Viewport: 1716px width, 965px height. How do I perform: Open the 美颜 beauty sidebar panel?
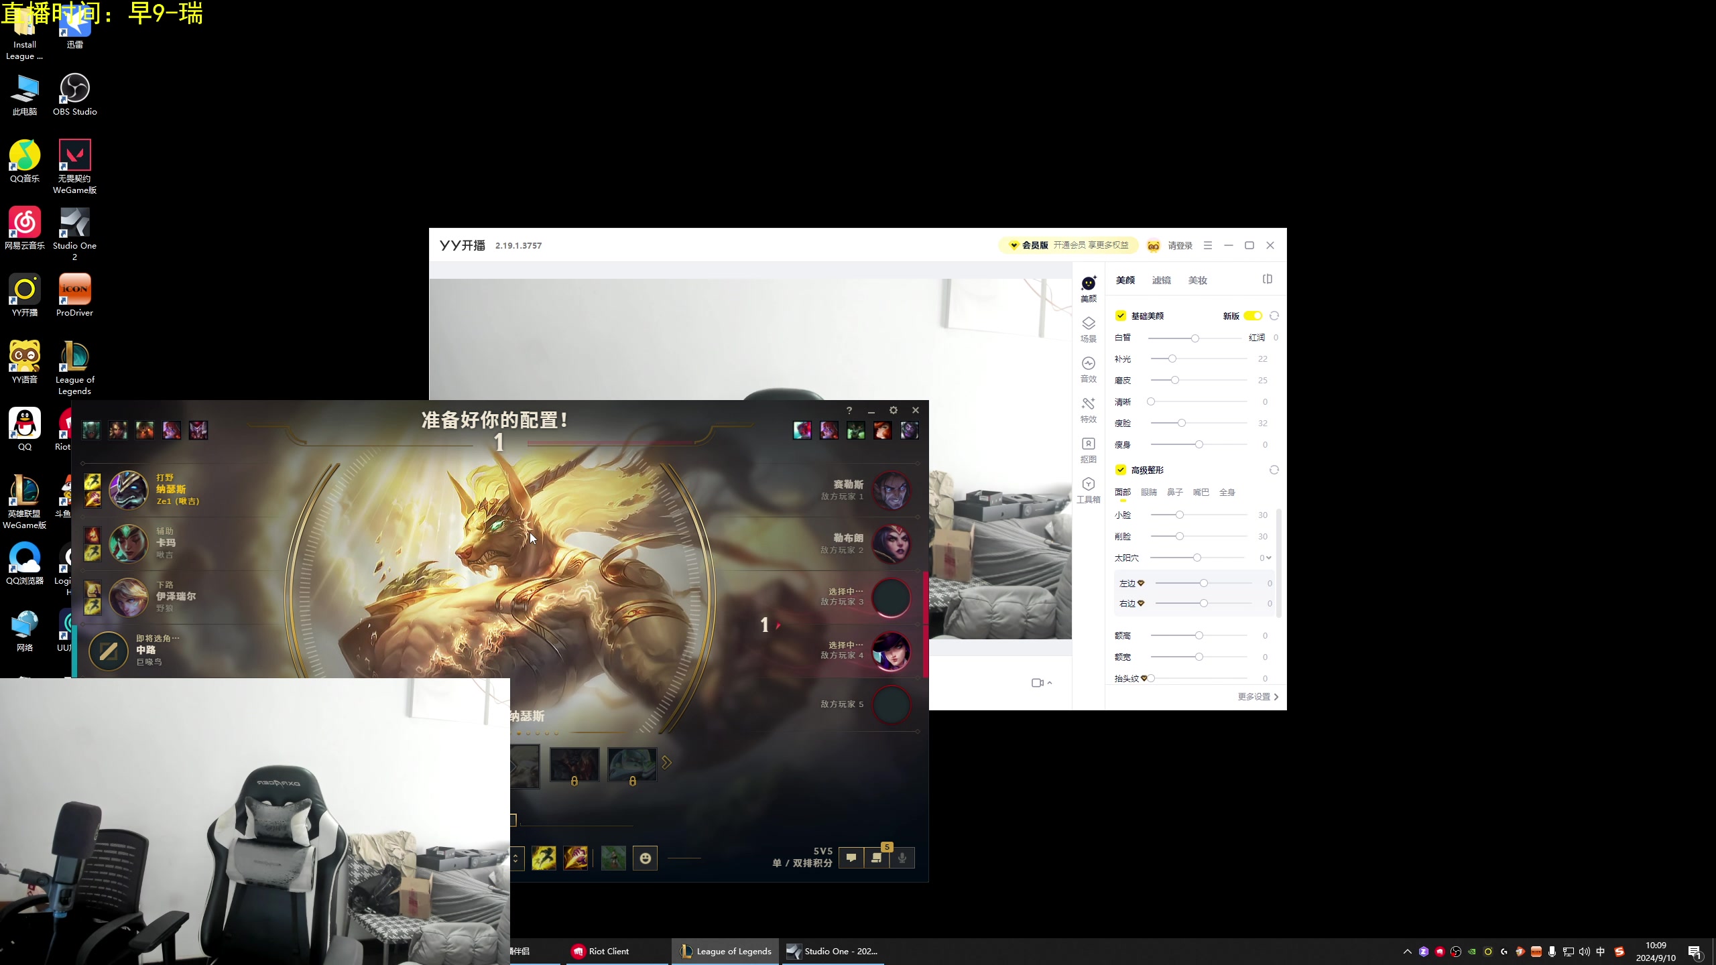[x=1089, y=289]
